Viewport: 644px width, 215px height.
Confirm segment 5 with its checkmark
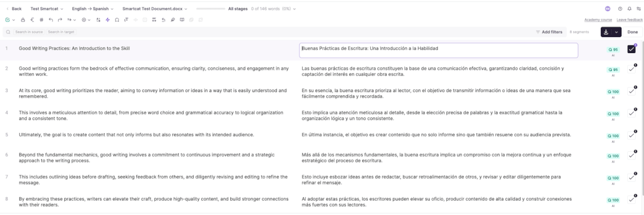click(x=632, y=135)
